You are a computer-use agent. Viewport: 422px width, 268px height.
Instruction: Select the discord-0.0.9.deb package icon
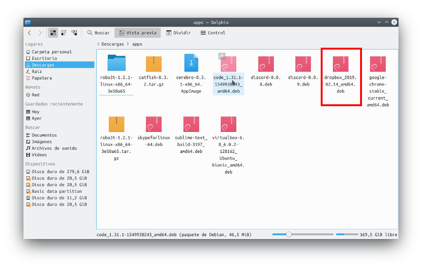point(303,64)
